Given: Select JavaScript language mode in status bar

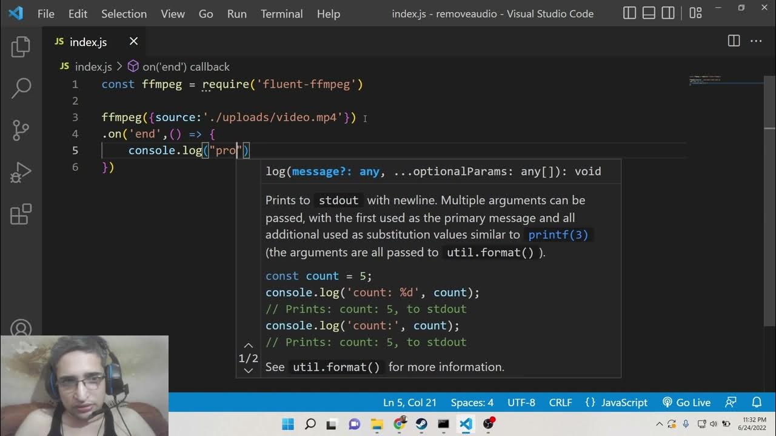Looking at the screenshot, I should coord(617,402).
